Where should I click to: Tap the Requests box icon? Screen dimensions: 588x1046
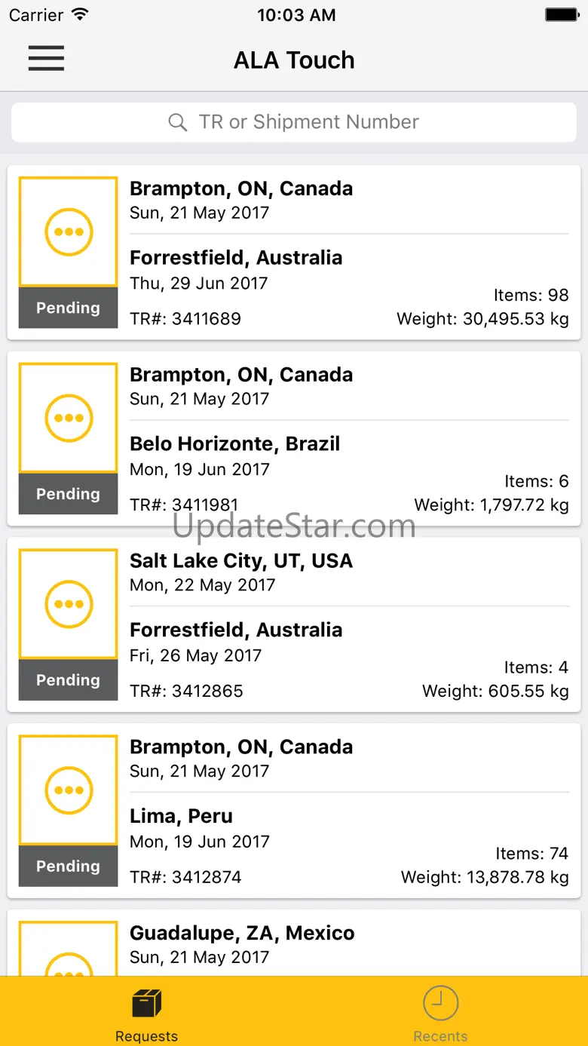(147, 1004)
